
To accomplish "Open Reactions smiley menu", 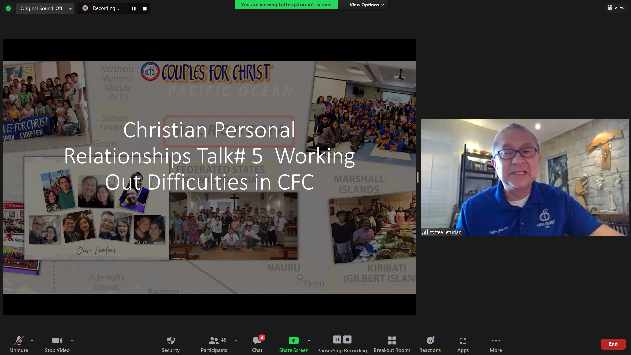I will tap(430, 344).
